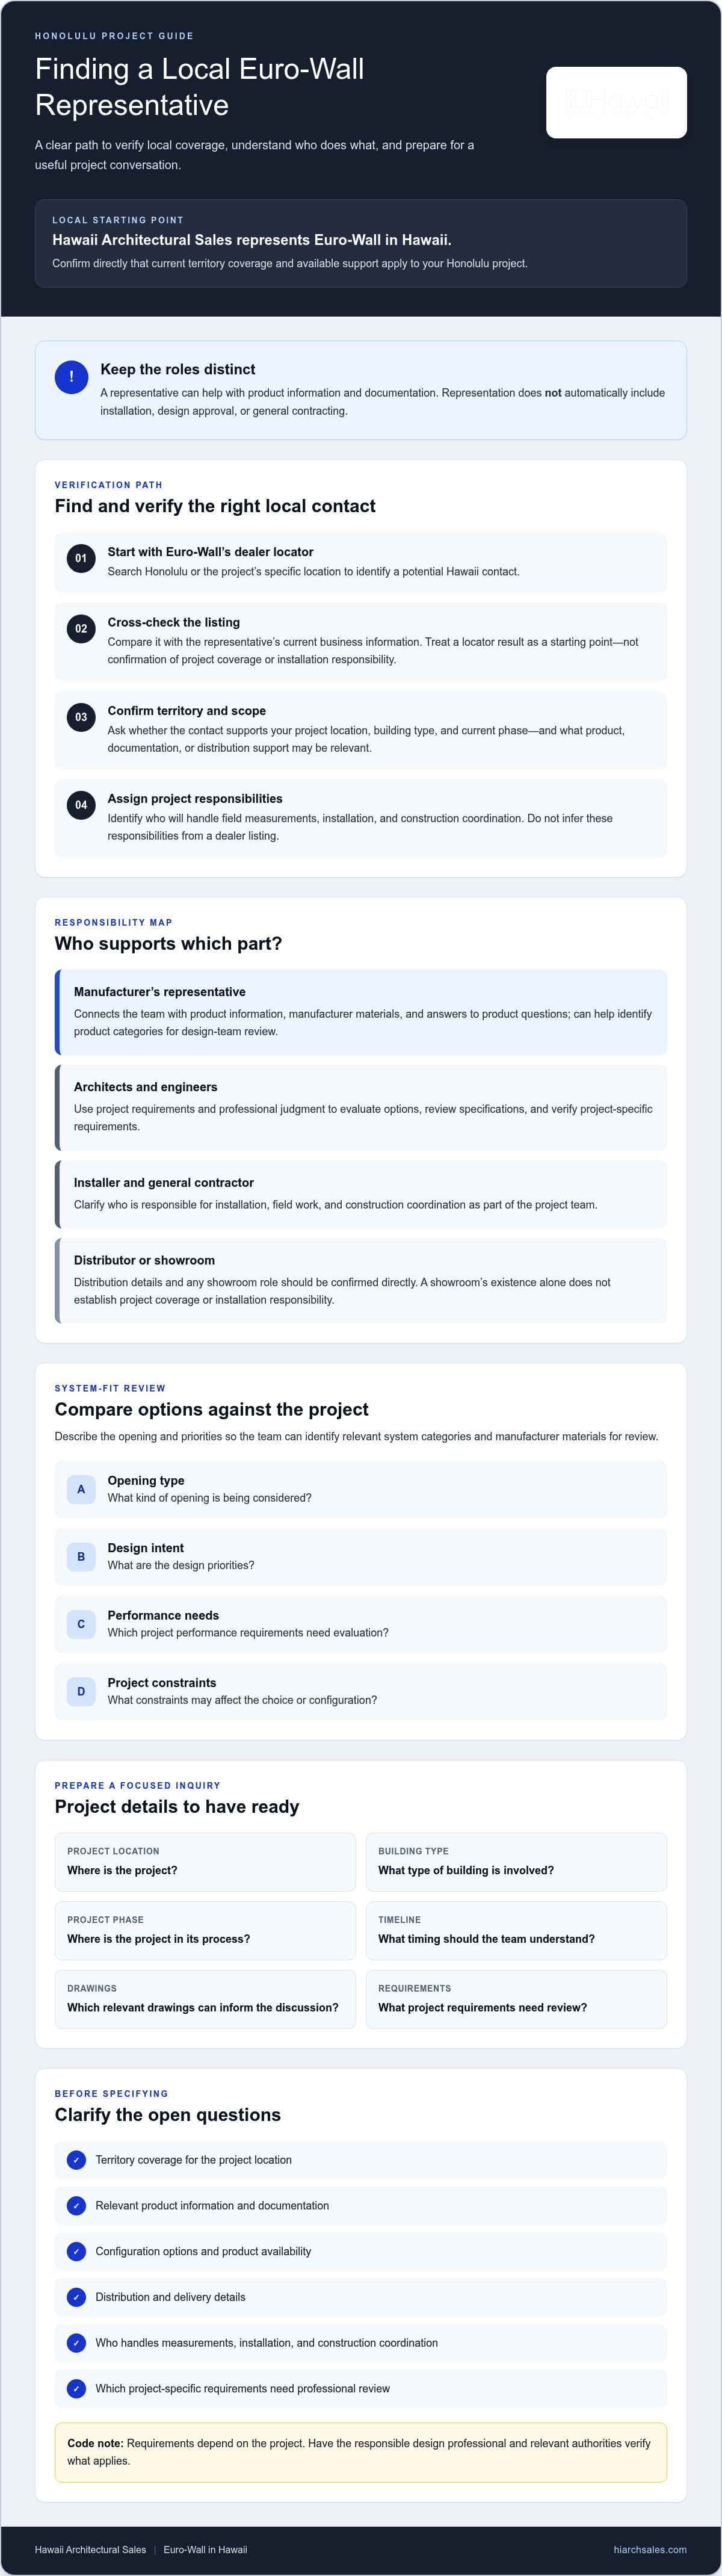Click the Hawaii logo in header

pyautogui.click(x=616, y=102)
